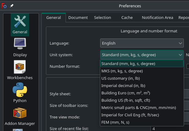This screenshot has height=131, width=189.
Task: Choose MKS (m, kg, s, degree) option
Action: (142, 71)
